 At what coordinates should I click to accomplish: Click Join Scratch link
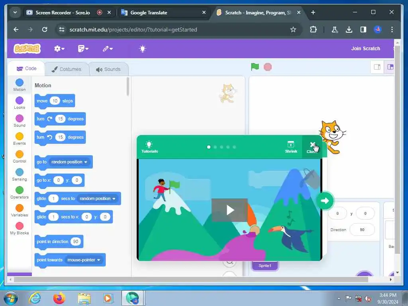tap(366, 48)
